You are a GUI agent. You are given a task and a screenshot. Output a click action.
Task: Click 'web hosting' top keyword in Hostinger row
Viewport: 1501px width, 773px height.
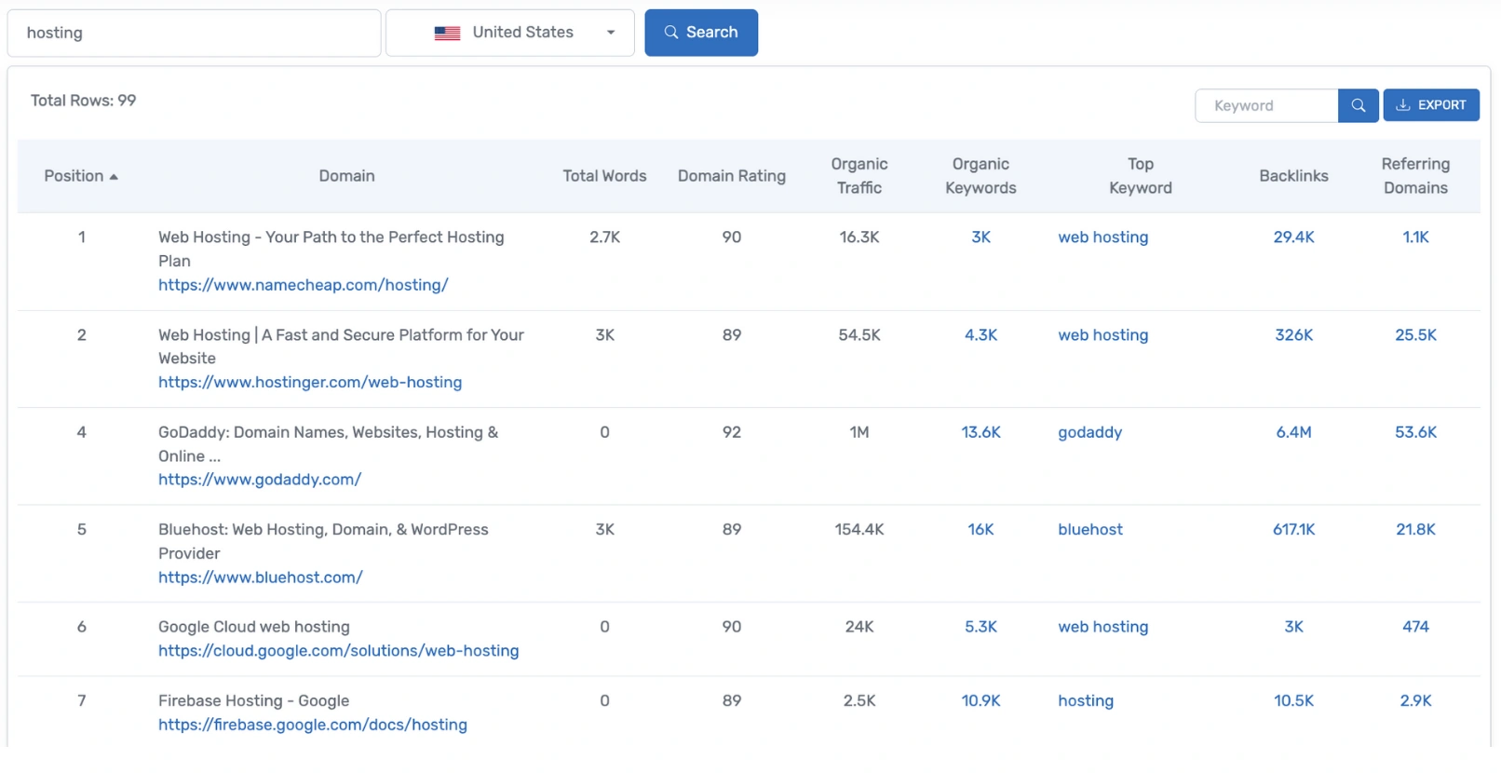pyautogui.click(x=1103, y=335)
